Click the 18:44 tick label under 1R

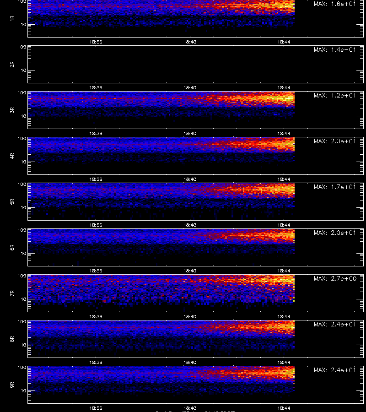point(284,42)
